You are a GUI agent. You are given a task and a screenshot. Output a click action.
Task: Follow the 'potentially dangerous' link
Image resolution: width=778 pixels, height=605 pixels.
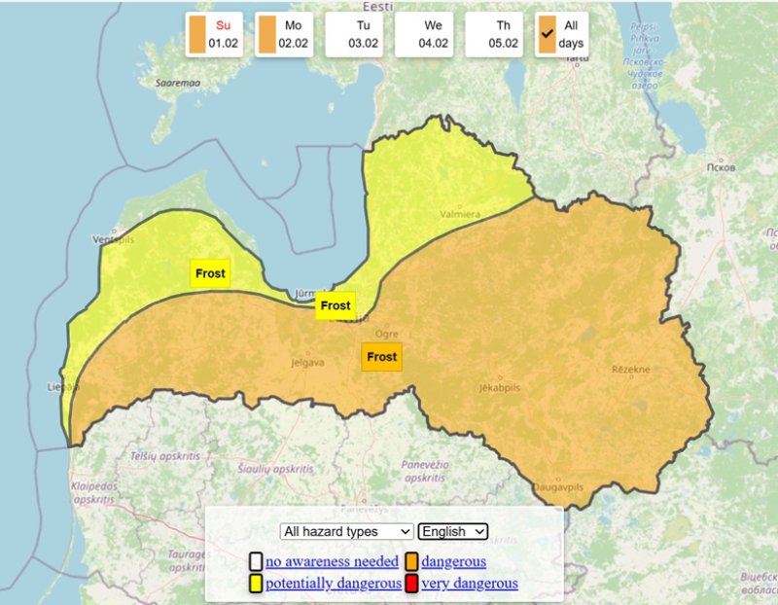pyautogui.click(x=334, y=583)
